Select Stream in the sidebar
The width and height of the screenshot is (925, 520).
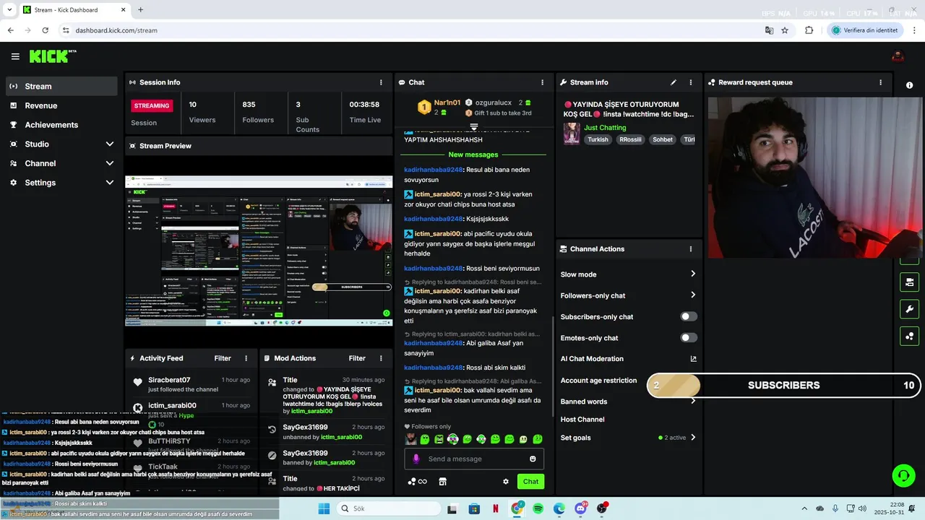pyautogui.click(x=61, y=86)
